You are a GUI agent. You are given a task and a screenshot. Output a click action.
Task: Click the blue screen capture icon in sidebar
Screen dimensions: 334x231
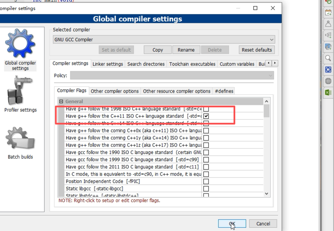point(328,70)
